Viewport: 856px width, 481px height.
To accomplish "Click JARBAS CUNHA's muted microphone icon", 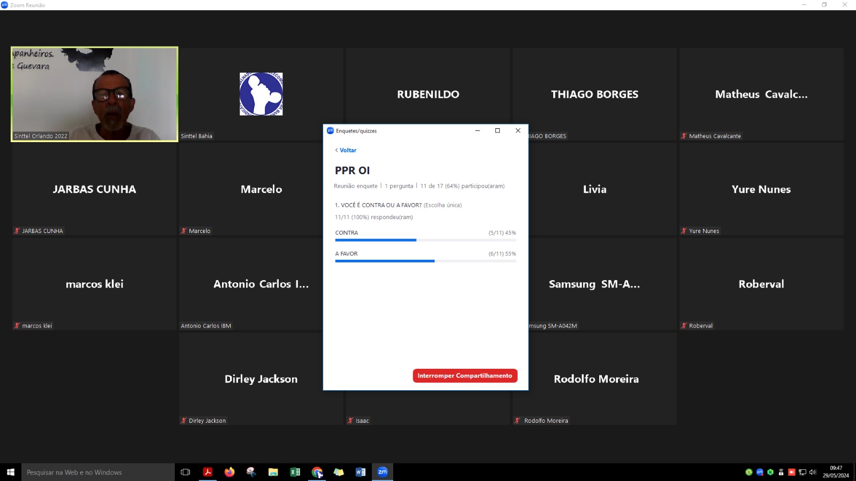I will click(17, 231).
